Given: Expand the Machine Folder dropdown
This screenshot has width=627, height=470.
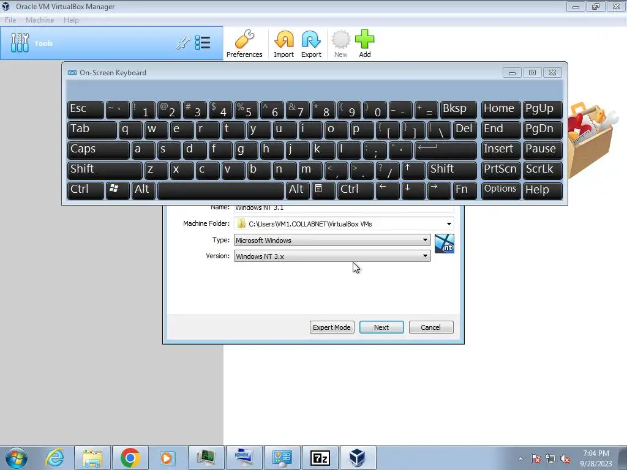Looking at the screenshot, I should (x=449, y=224).
